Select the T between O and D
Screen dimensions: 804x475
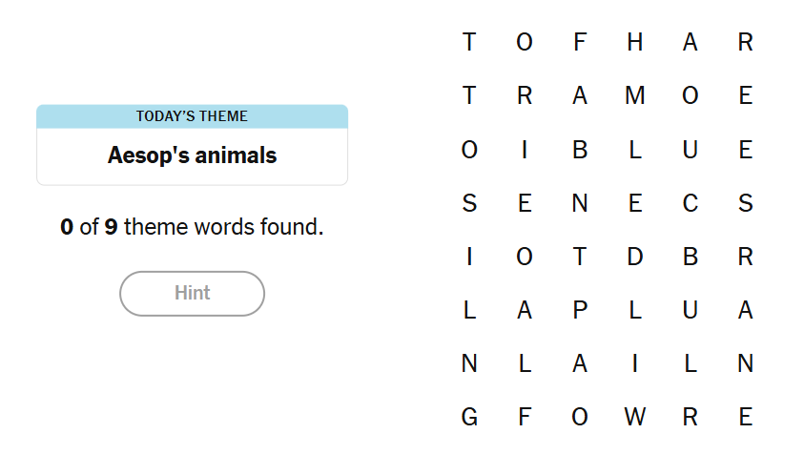pos(580,257)
